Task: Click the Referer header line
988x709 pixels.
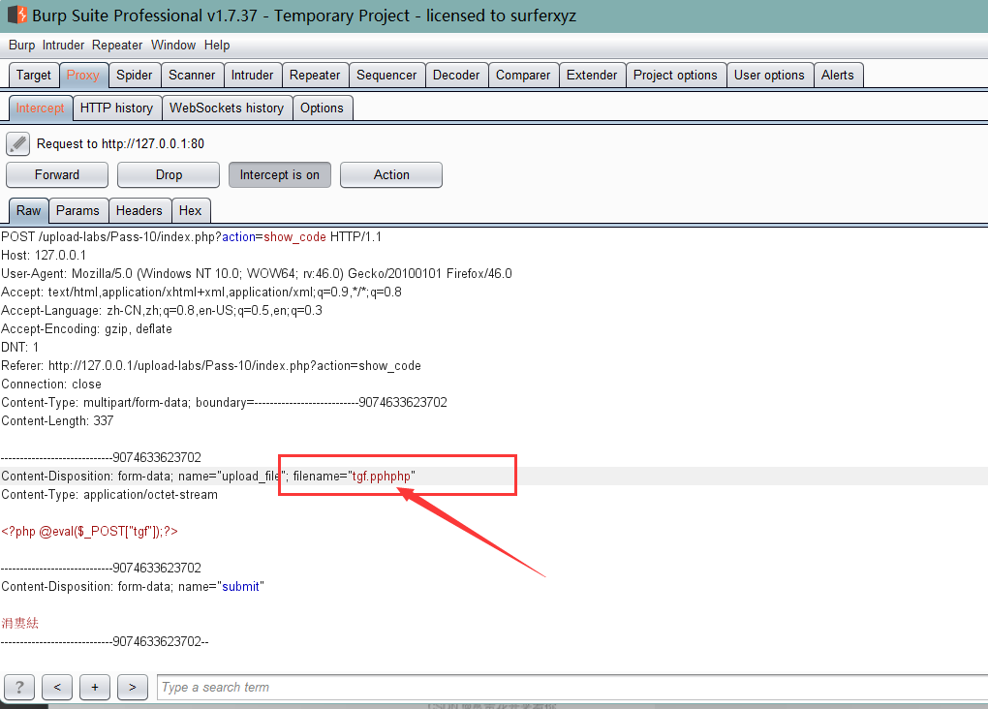Action: [x=211, y=365]
